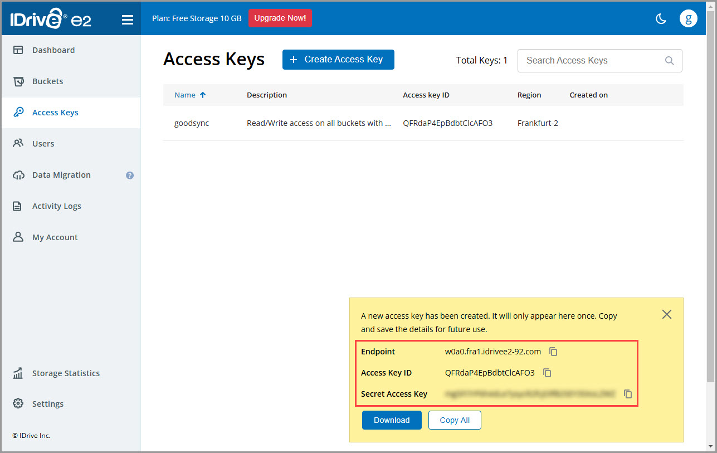
Task: Click the Dashboard sidebar icon
Action: (18, 50)
